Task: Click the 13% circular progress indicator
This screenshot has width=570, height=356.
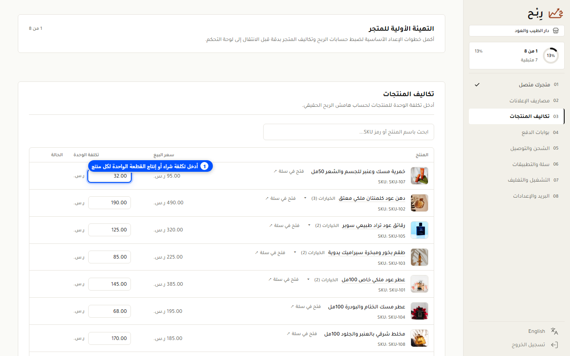Action: click(x=551, y=56)
